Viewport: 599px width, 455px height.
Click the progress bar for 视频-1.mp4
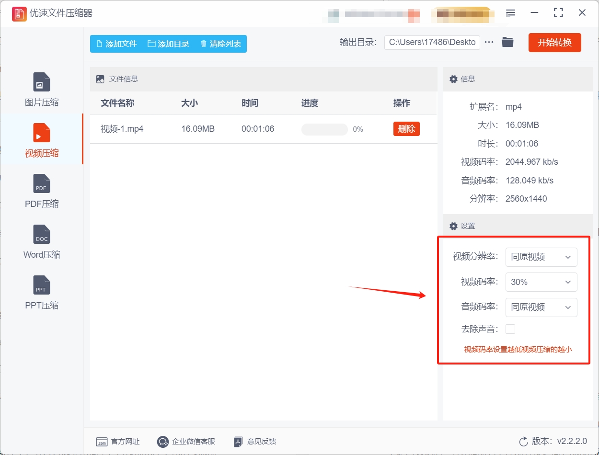pyautogui.click(x=324, y=129)
